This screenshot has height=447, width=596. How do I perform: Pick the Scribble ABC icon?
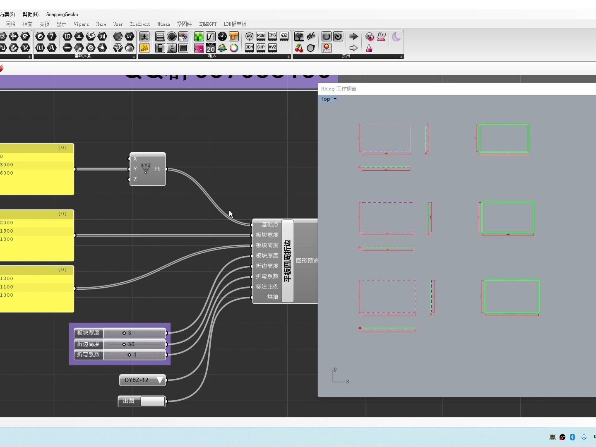pos(311,36)
